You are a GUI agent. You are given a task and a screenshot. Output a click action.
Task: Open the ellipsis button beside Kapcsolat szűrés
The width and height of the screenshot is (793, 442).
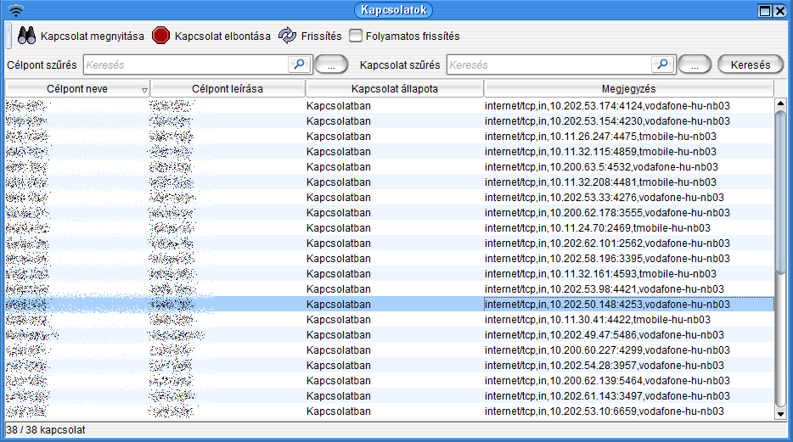click(694, 64)
